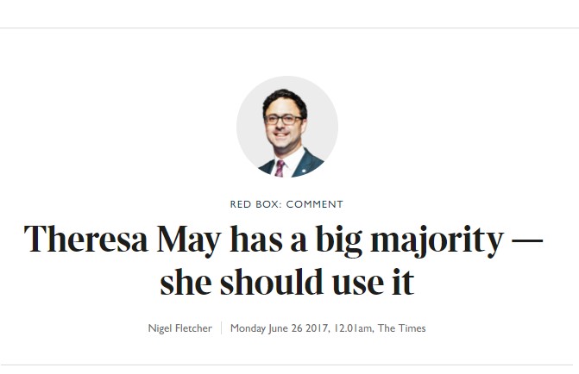This screenshot has height=374, width=579.
Task: Click the red striped tie in the photo
Action: (x=280, y=168)
